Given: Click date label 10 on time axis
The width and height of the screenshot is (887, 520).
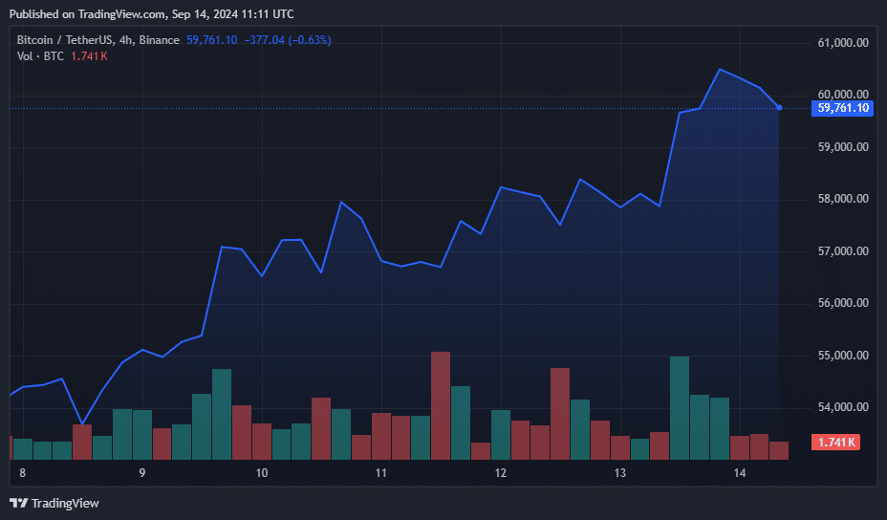Looking at the screenshot, I should click(x=261, y=473).
